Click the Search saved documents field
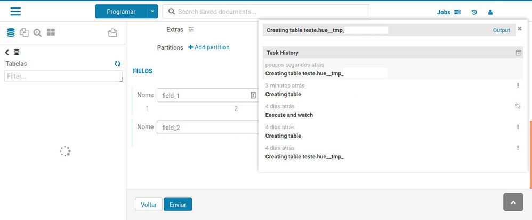Viewport: 532px width, 220px height. pyautogui.click(x=267, y=12)
